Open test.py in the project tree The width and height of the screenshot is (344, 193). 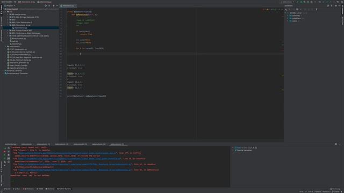[15, 41]
